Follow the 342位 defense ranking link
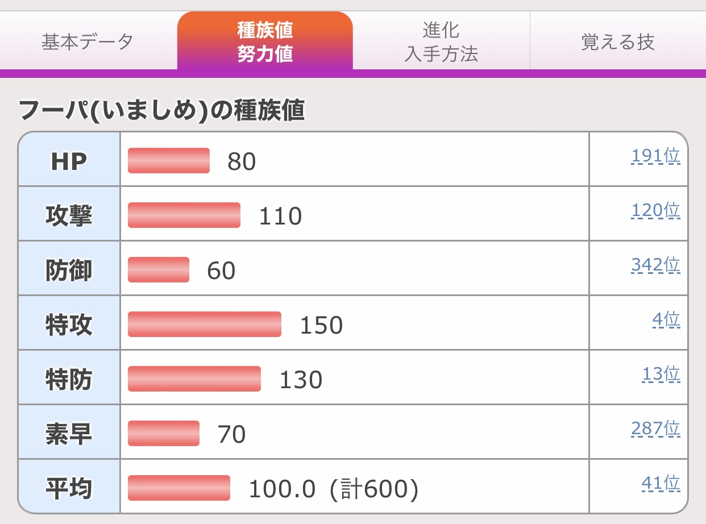706x524 pixels. 655,265
